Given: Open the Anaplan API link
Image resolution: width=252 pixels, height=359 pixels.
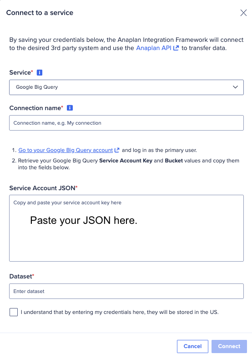Looking at the screenshot, I should (154, 48).
